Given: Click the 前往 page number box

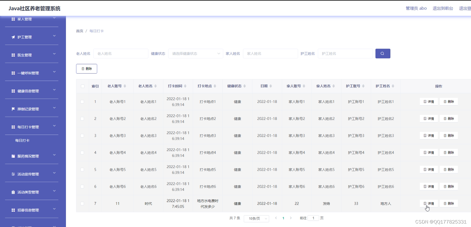Looking at the screenshot, I should (x=313, y=218).
